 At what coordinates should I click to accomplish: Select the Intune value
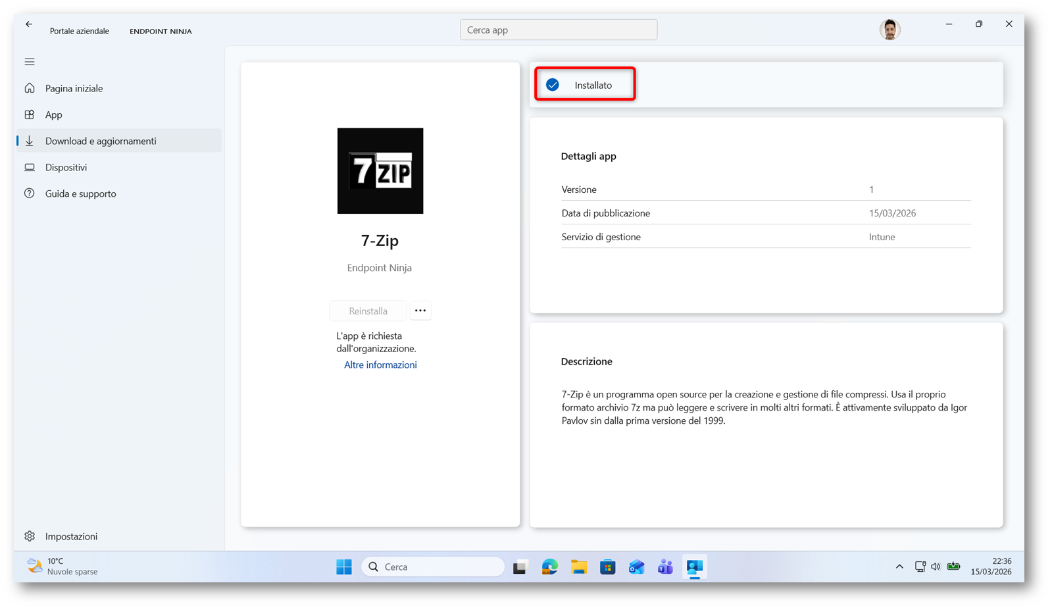[x=882, y=237]
